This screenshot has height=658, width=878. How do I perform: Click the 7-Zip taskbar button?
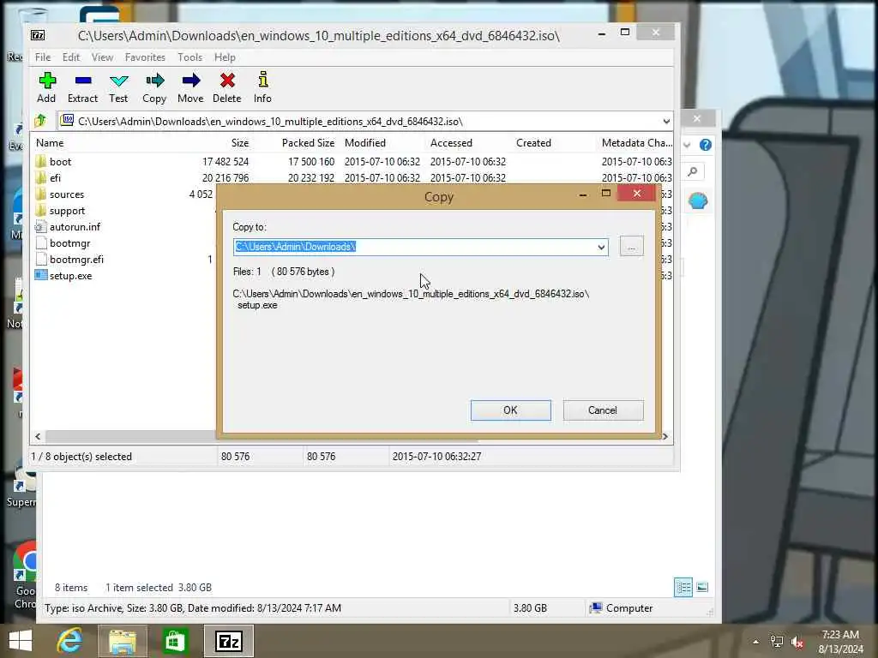click(x=229, y=641)
